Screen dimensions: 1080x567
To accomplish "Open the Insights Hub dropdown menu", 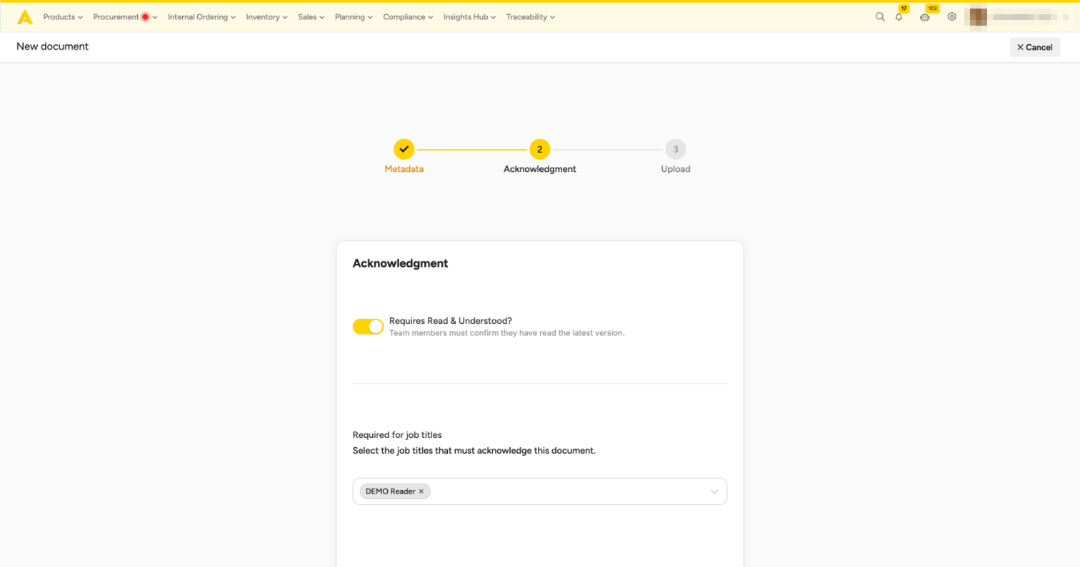I will (470, 17).
